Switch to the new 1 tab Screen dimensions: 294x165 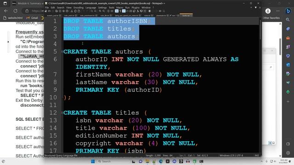pyautogui.click(x=175, y=16)
